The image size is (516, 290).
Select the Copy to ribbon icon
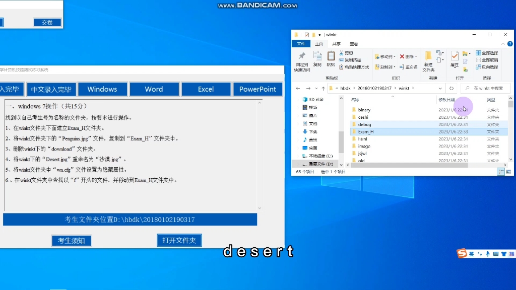[x=385, y=67]
